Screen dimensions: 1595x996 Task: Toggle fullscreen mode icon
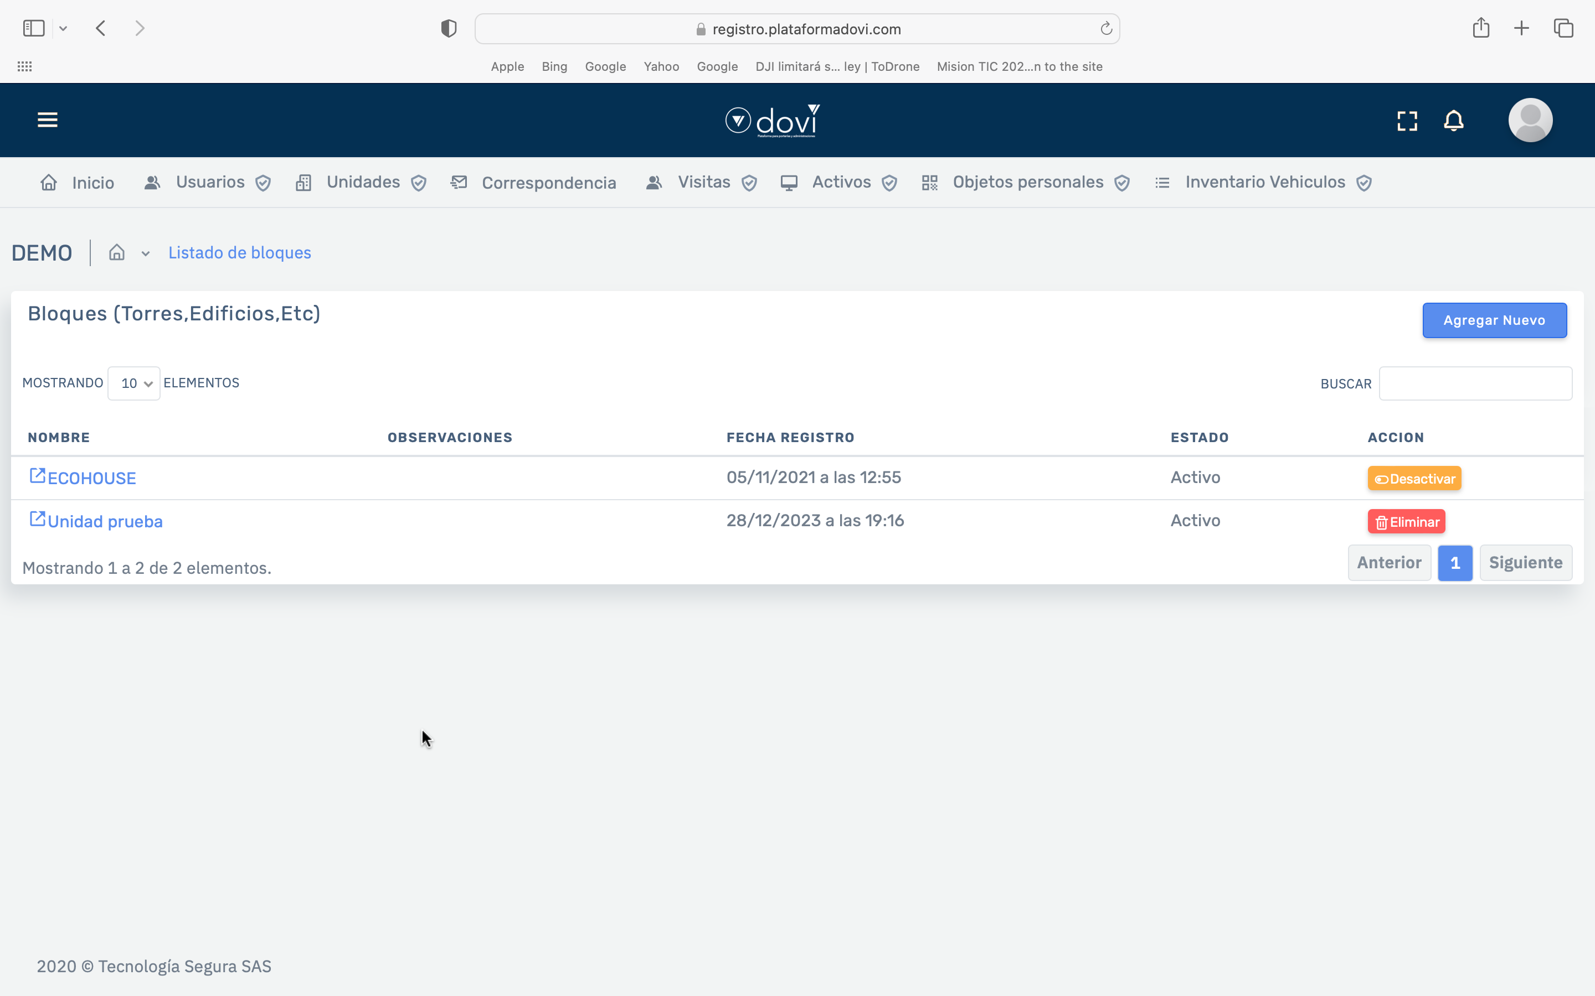[1407, 121]
